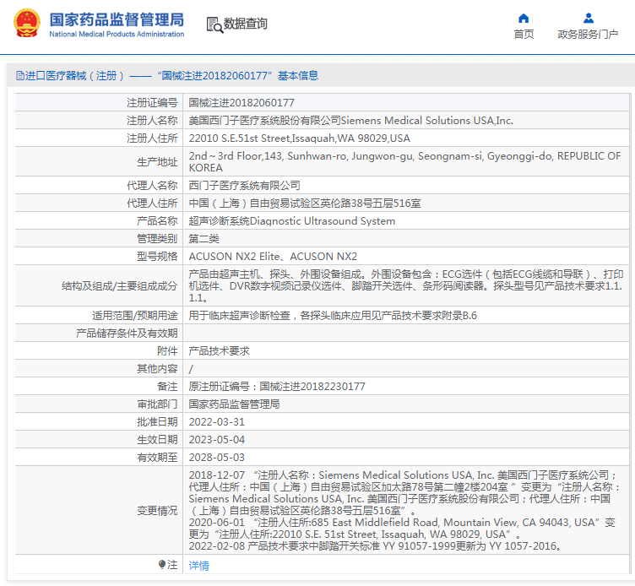Viewport: 635px width, 586px height.
Task: Click the 管理类别 label
Action: click(x=157, y=239)
